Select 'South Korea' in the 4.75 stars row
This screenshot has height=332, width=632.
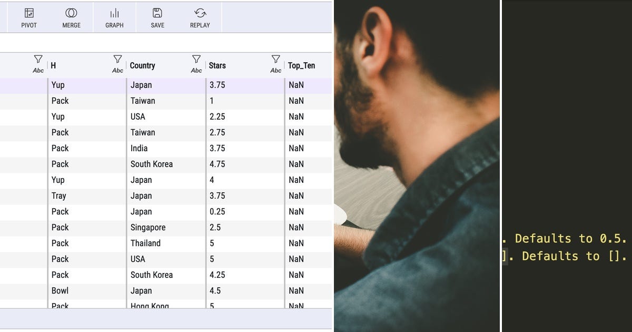tap(152, 164)
